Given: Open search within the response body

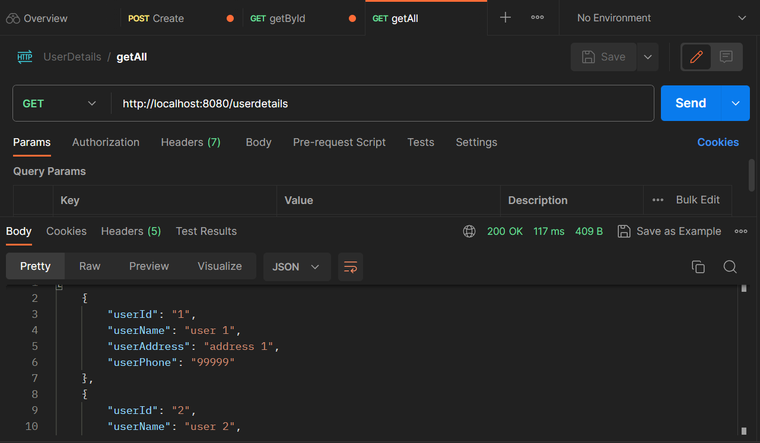Looking at the screenshot, I should [x=730, y=267].
